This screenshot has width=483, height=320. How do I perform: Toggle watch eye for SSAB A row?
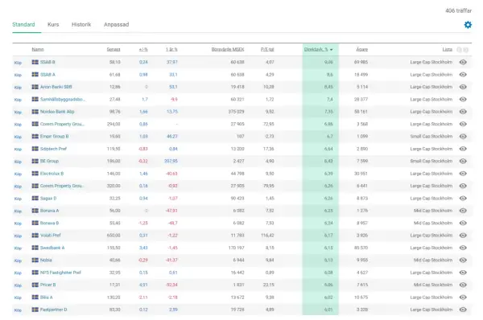pyautogui.click(x=463, y=75)
